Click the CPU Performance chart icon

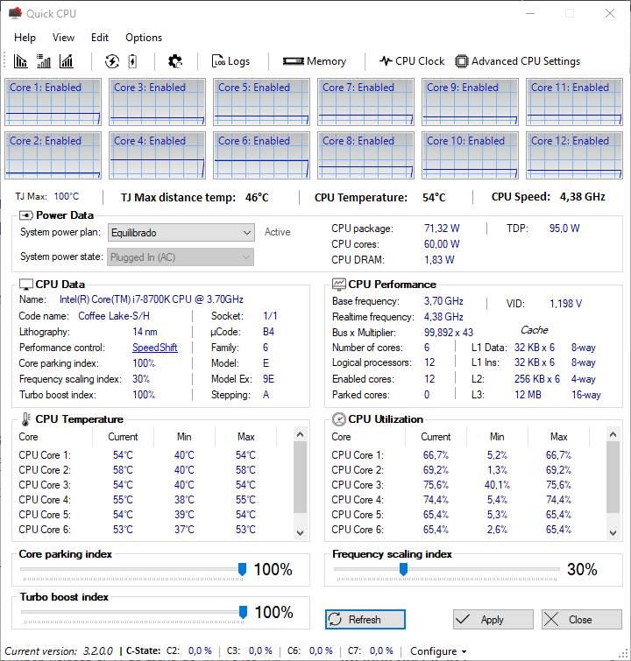[338, 285]
